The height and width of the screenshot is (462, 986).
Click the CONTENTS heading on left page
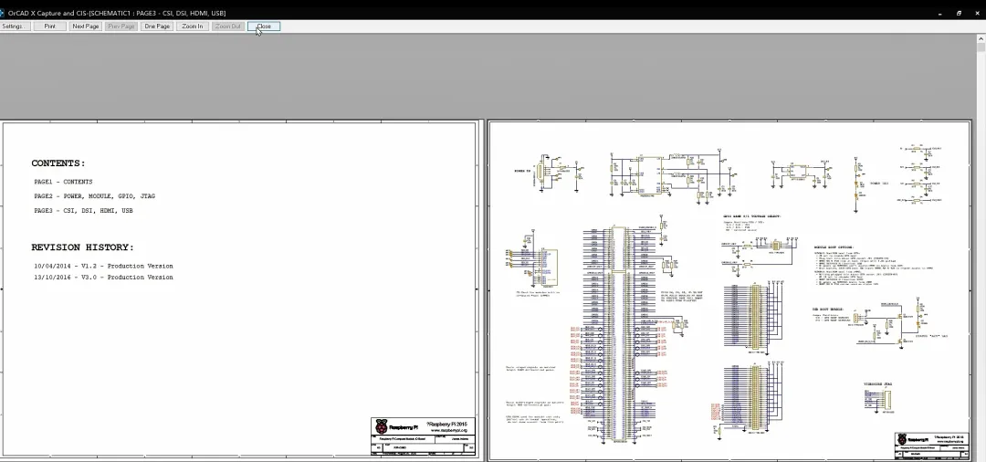coord(58,163)
